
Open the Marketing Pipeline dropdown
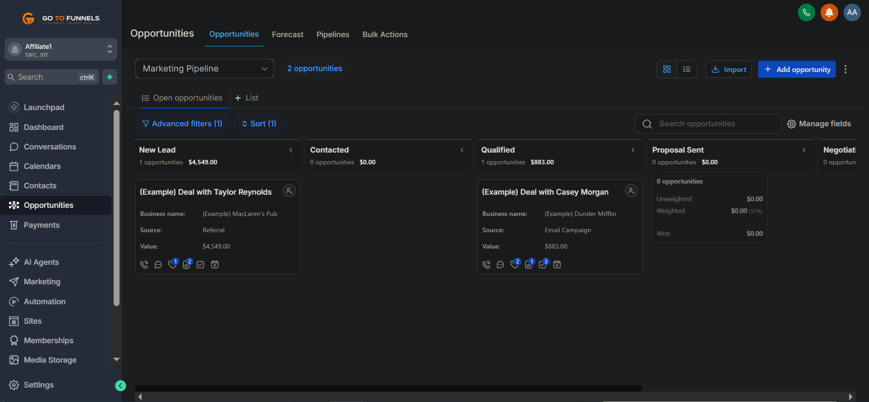point(205,69)
